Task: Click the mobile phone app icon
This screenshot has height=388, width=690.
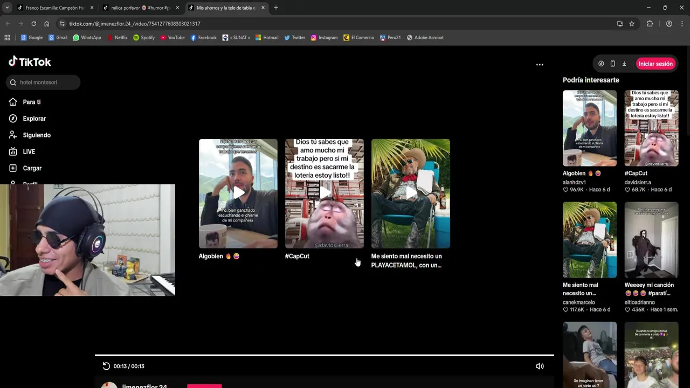Action: pyautogui.click(x=612, y=64)
